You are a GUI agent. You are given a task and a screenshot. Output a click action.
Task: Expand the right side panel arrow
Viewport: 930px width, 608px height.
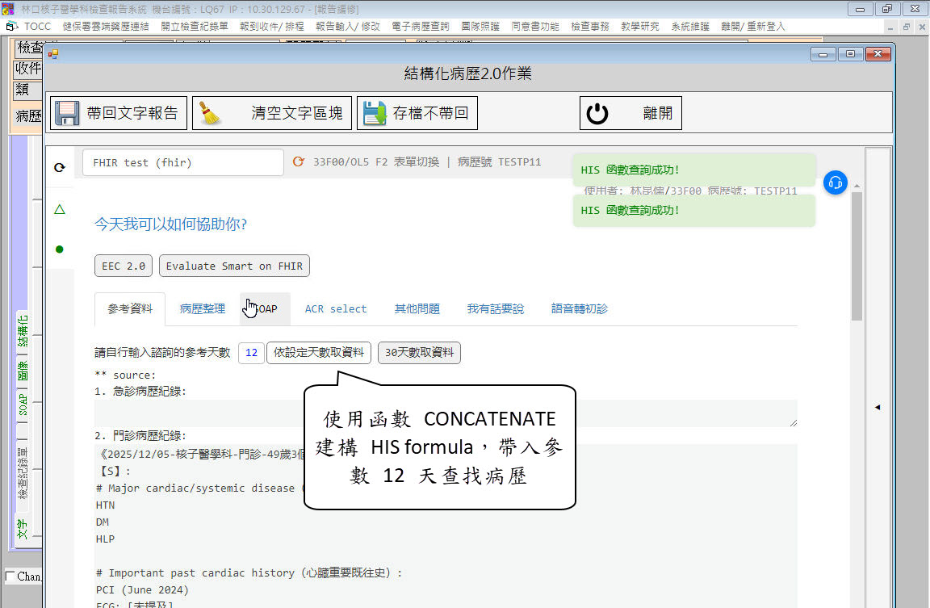click(x=878, y=408)
